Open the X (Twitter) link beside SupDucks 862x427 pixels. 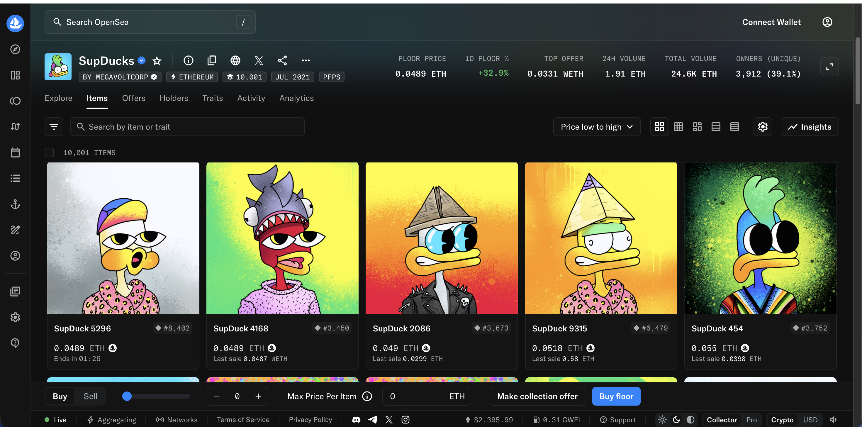click(x=259, y=60)
